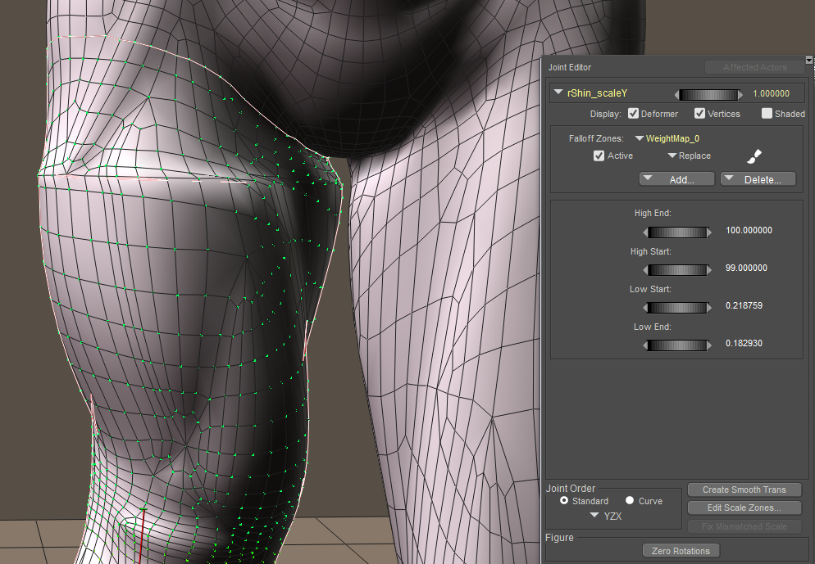Screen dimensions: 815x564
Task: Open the WeightMap_0 falloff zone dropdown
Action: coord(639,139)
